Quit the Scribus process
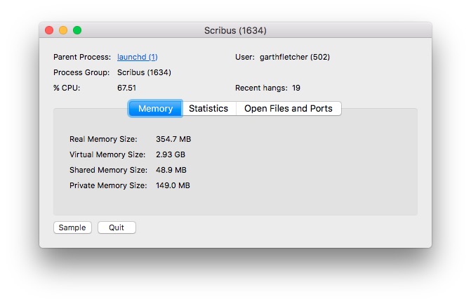The width and height of the screenshot is (471, 304). pos(117,227)
